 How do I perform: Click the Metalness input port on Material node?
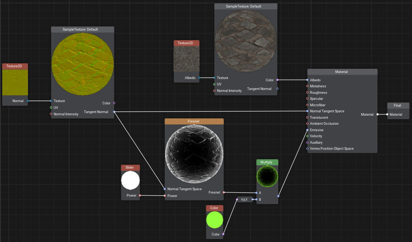307,86
